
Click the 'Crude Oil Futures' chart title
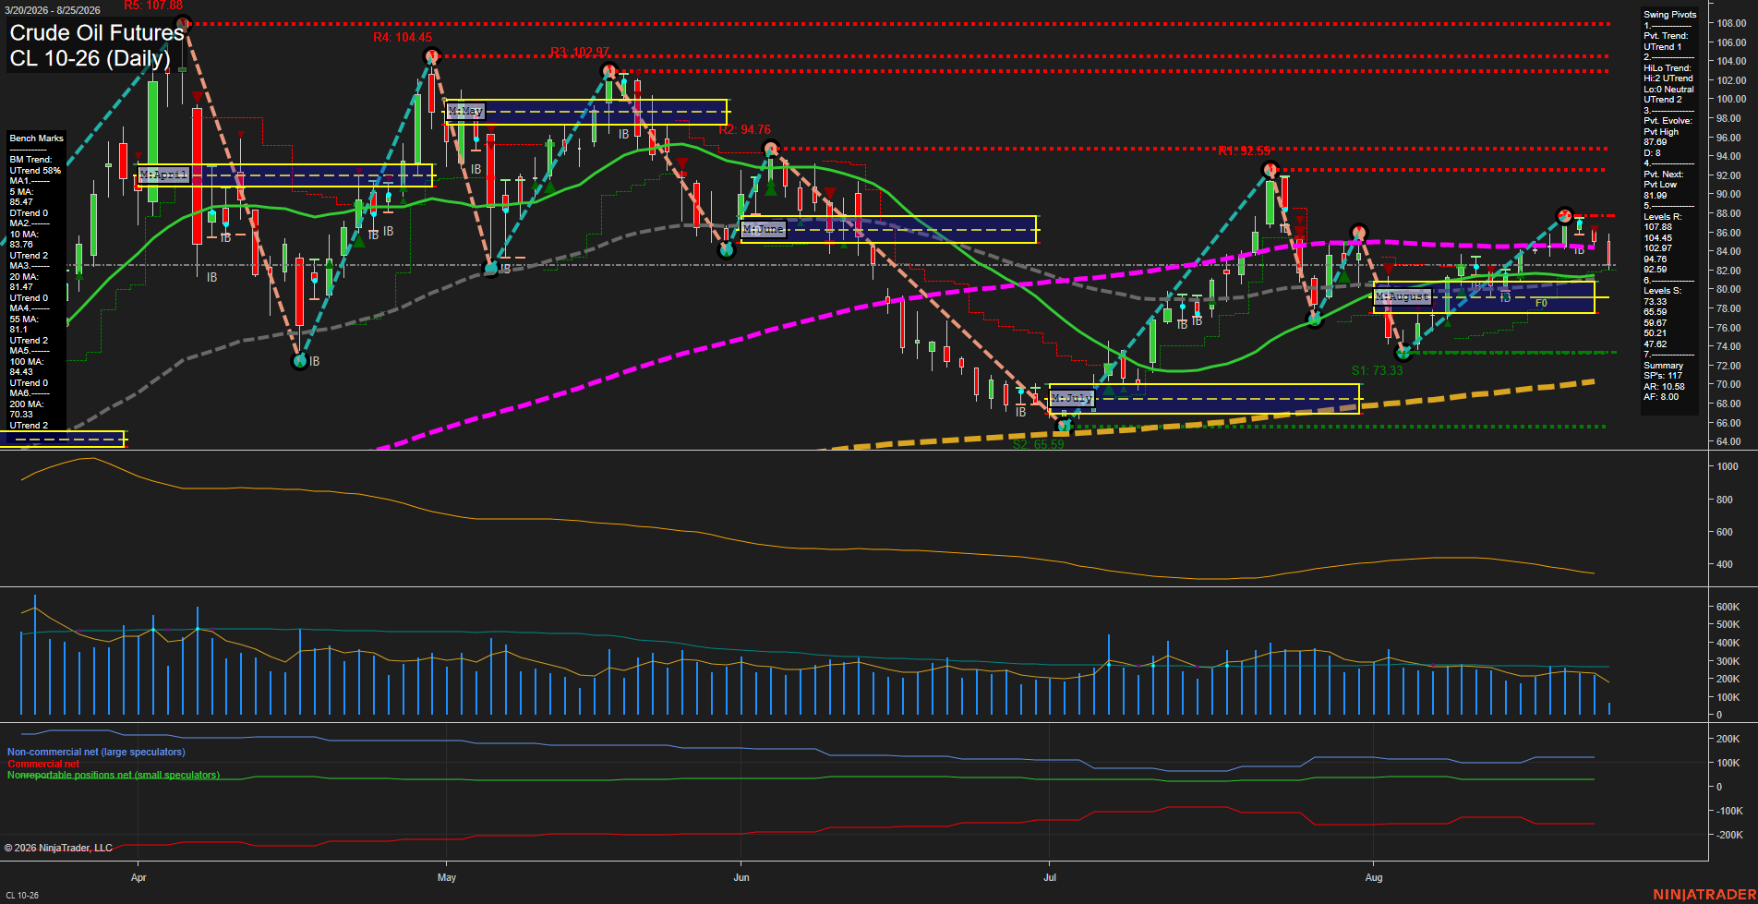click(97, 33)
